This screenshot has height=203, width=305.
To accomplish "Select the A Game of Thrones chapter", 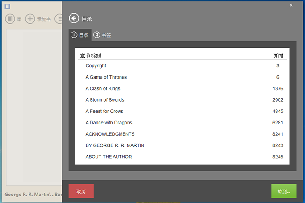I will click(x=106, y=77).
